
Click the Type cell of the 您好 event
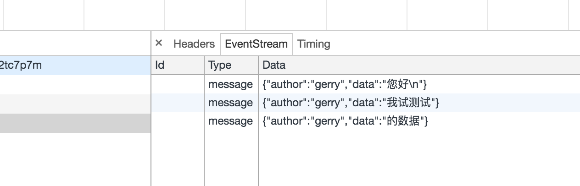pyautogui.click(x=230, y=84)
